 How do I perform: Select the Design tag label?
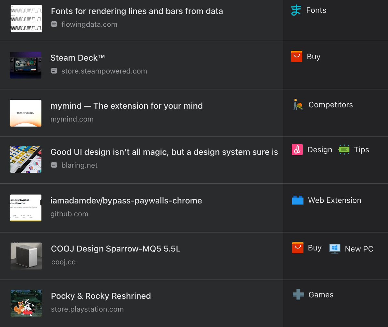320,150
